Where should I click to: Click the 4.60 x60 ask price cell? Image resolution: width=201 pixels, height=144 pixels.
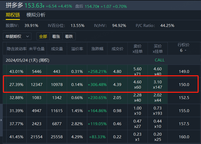[x=137, y=84]
